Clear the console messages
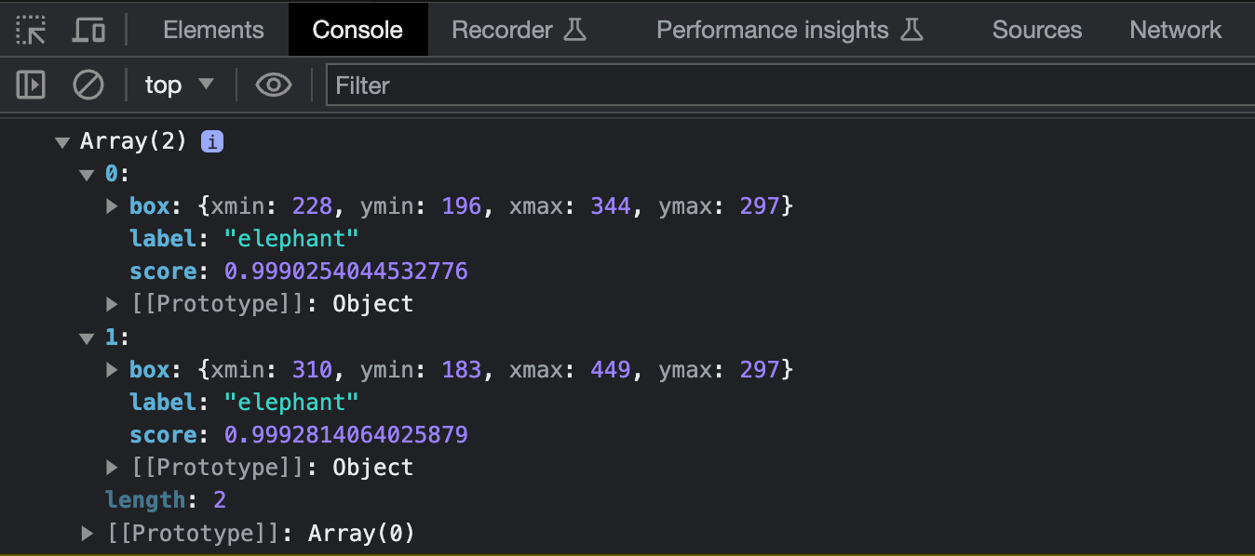 (88, 85)
